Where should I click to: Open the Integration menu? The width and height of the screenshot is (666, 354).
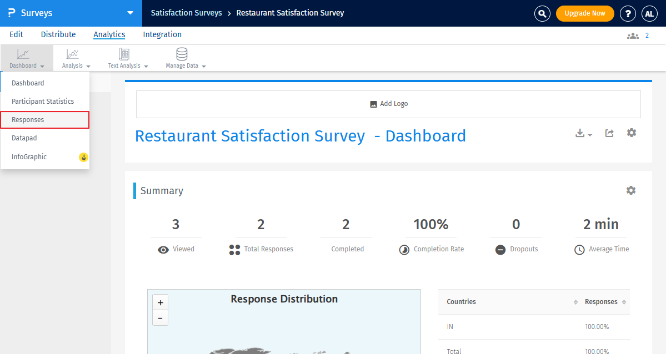162,34
